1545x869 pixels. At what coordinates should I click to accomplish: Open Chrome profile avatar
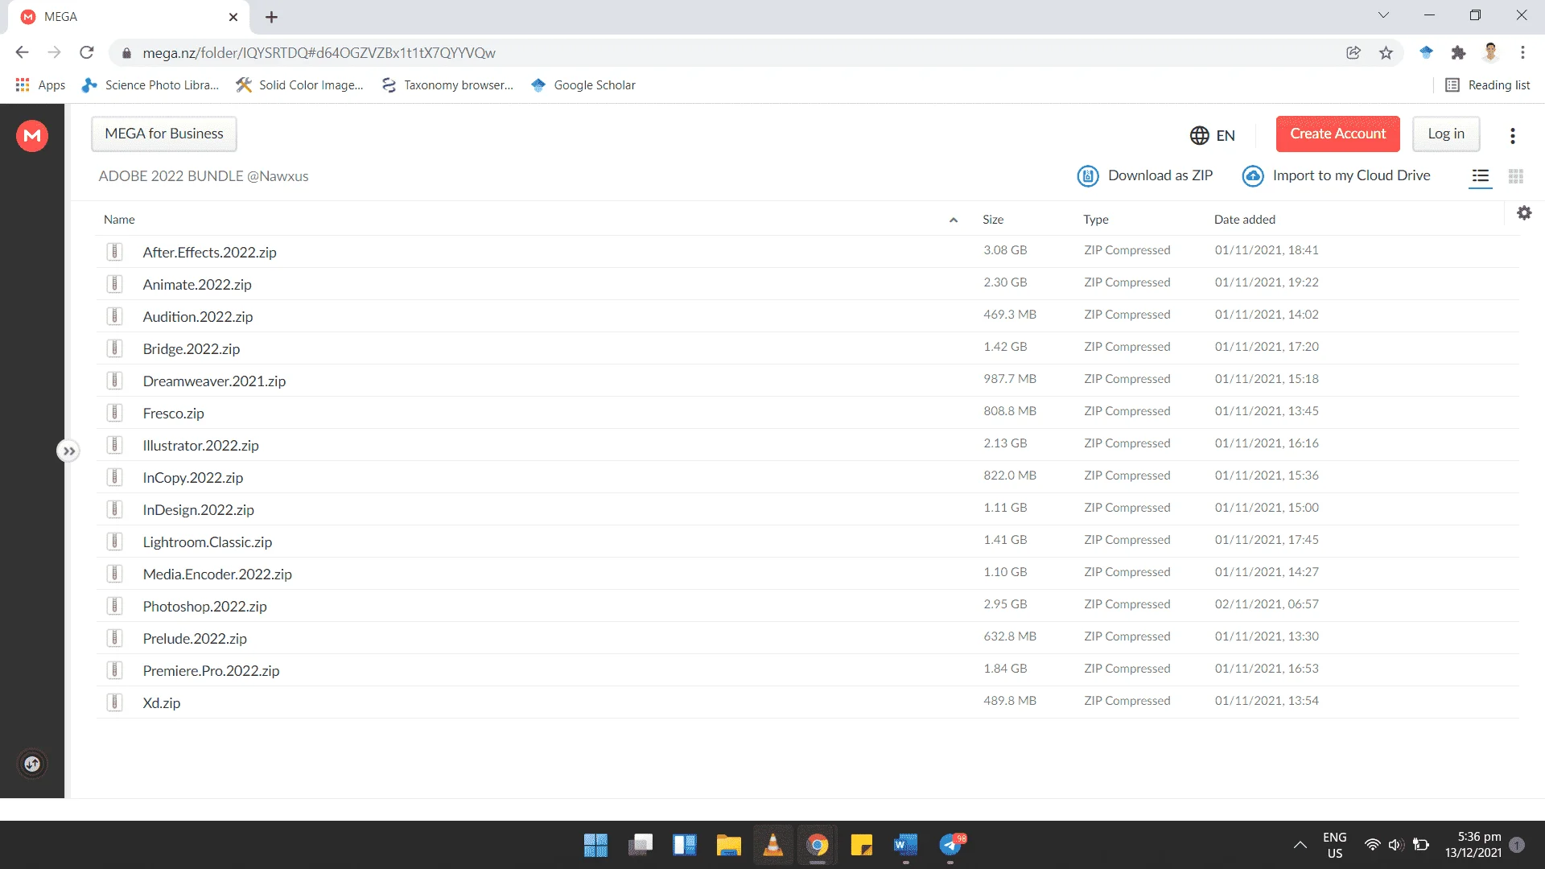(x=1490, y=52)
